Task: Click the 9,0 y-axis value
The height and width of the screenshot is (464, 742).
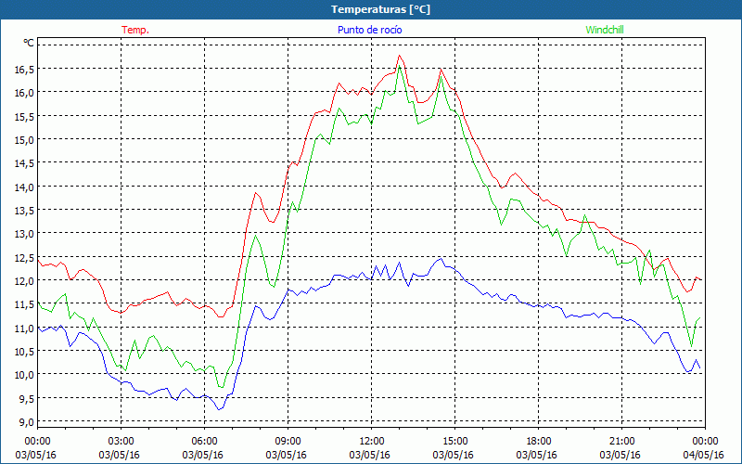Action: click(x=27, y=422)
